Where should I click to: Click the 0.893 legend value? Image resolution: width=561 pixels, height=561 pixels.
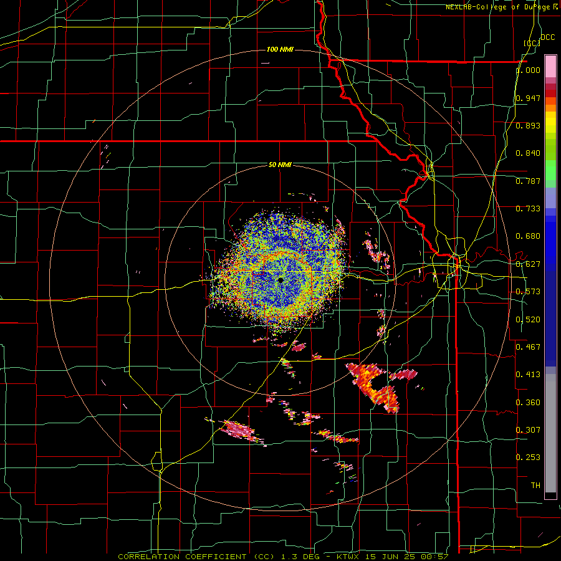click(x=528, y=125)
